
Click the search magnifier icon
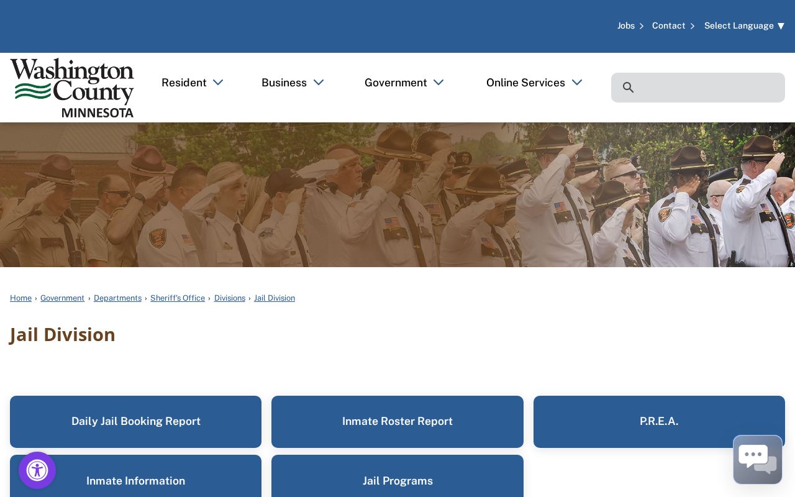click(629, 88)
